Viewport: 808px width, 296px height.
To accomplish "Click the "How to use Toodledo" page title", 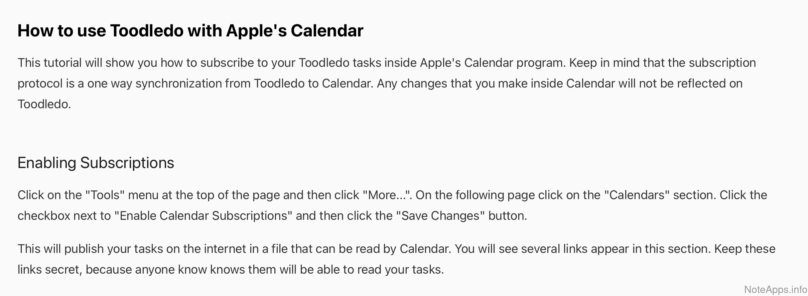I will pyautogui.click(x=190, y=31).
